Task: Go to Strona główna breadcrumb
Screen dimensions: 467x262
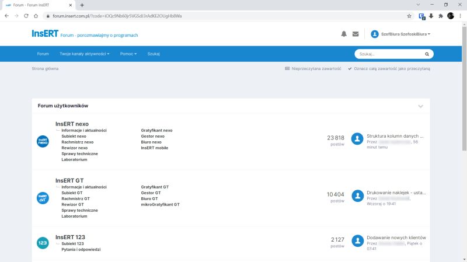Action: point(45,68)
